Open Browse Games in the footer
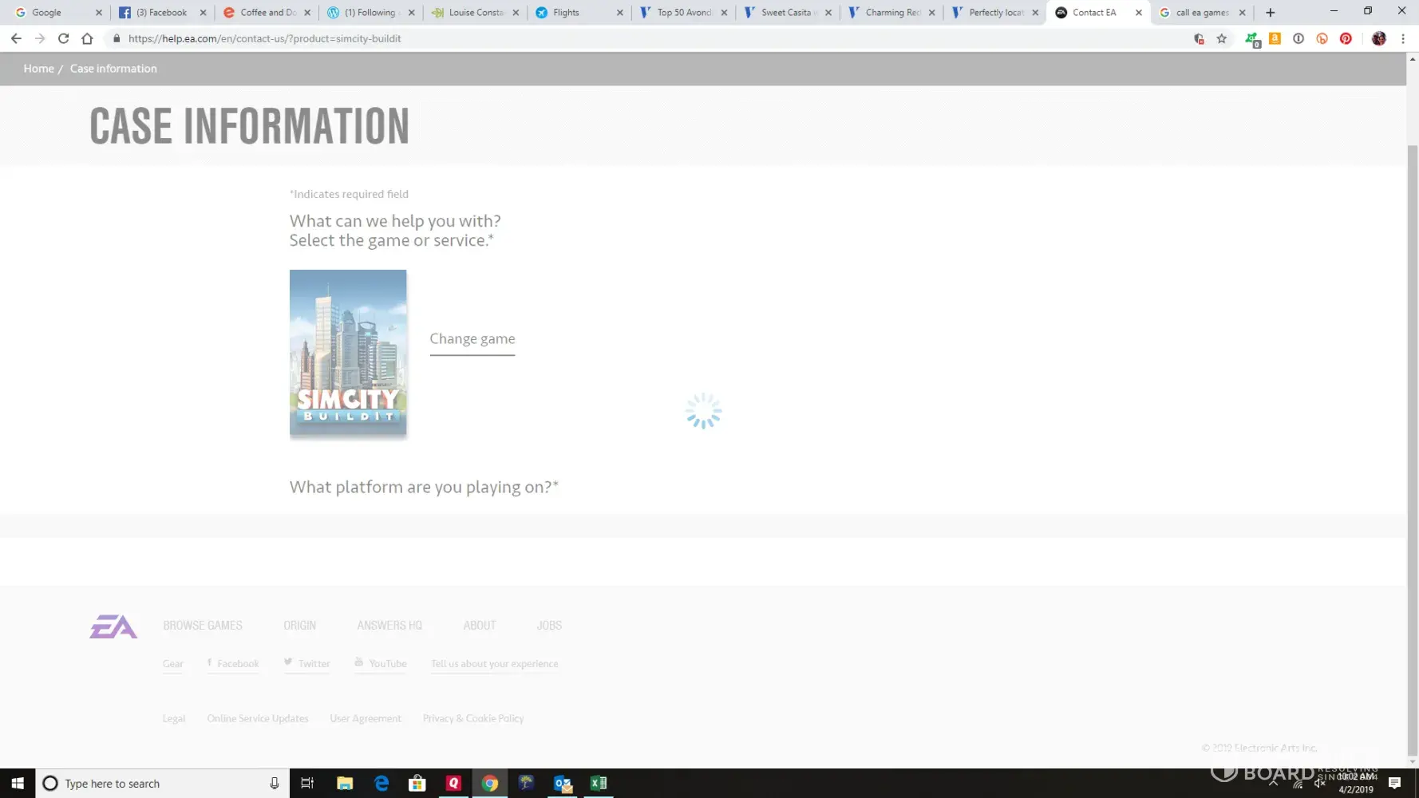Viewport: 1419px width, 798px height. [x=203, y=626]
